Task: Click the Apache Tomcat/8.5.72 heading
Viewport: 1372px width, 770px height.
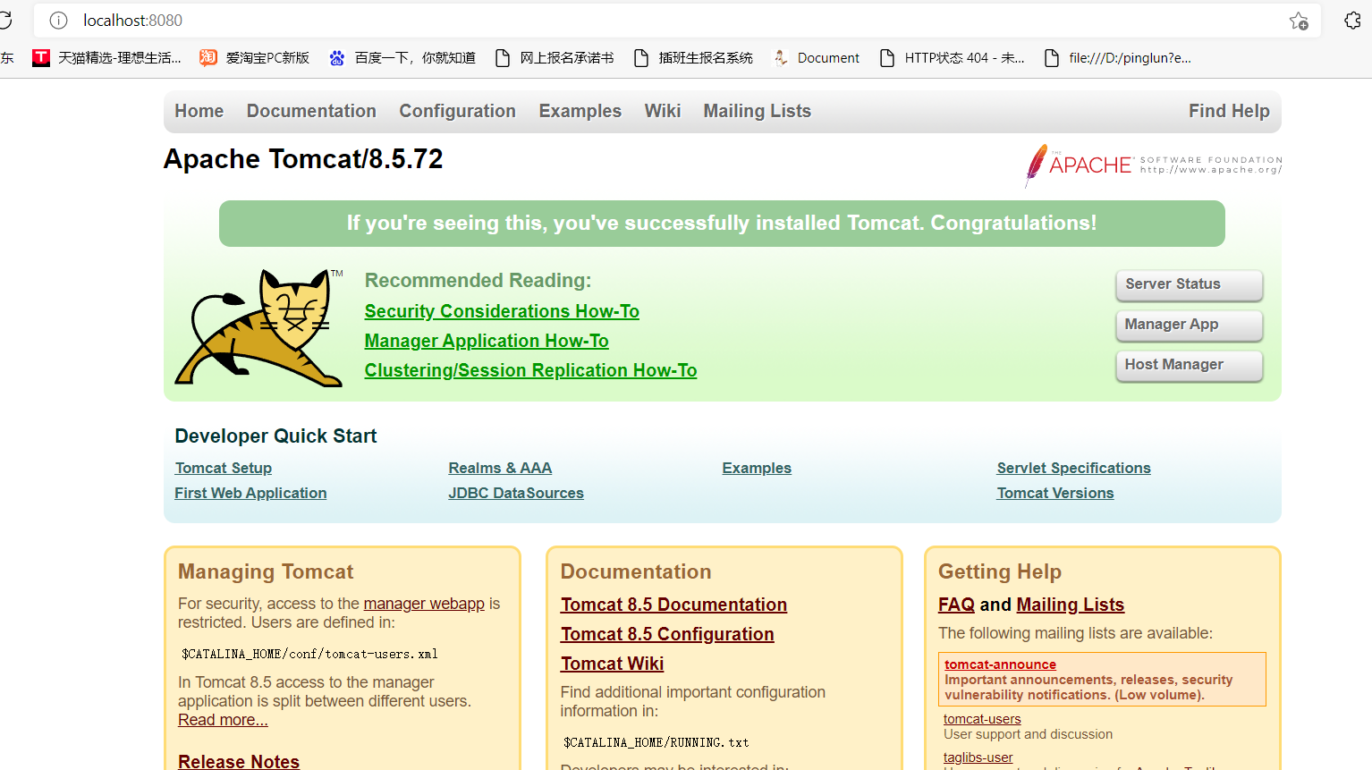Action: point(303,159)
